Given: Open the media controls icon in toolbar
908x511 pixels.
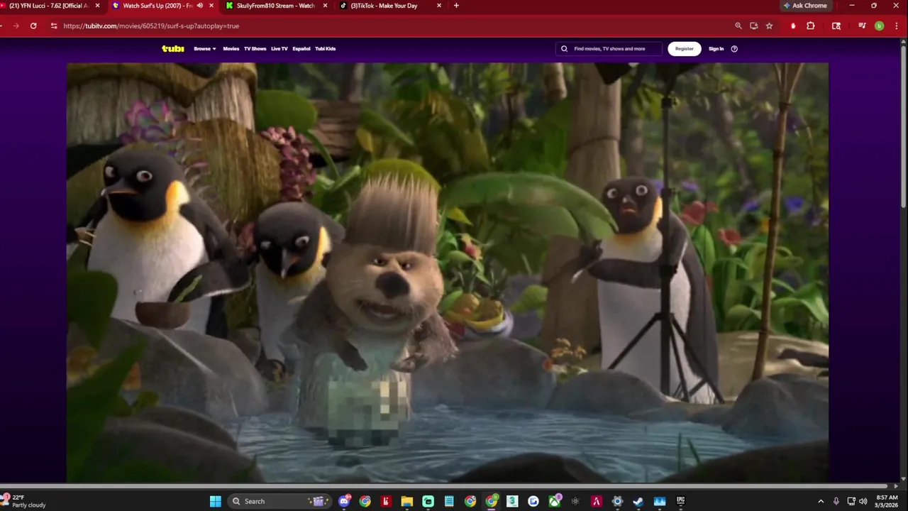Looking at the screenshot, I should click(x=862, y=26).
